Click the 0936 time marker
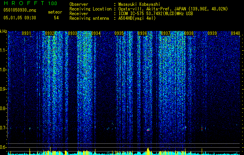The height and width of the screenshot is (155, 244). pos(142,33)
